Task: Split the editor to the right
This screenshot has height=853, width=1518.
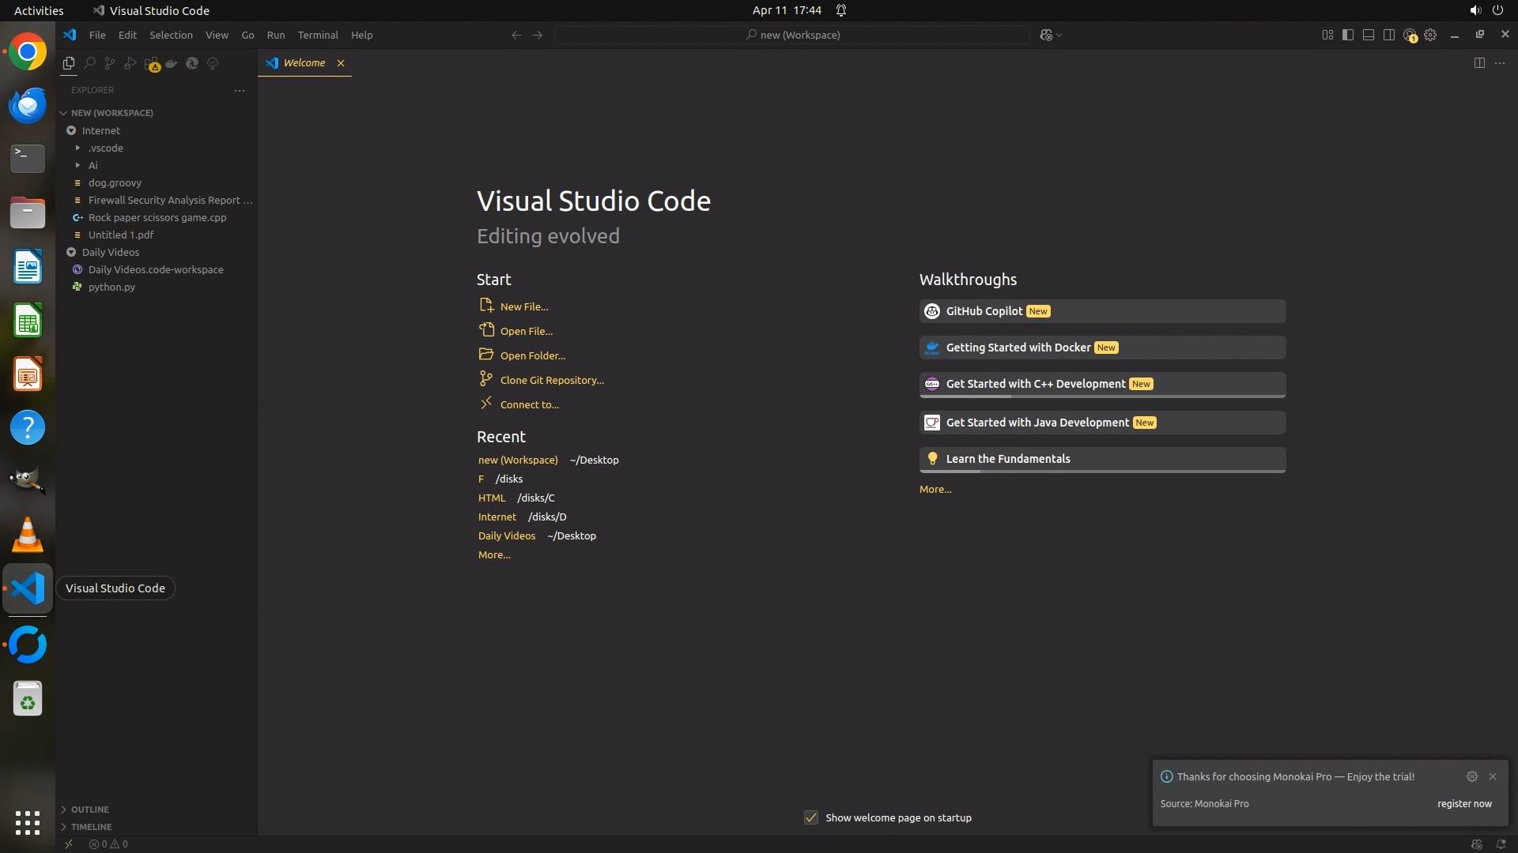Action: click(x=1479, y=63)
